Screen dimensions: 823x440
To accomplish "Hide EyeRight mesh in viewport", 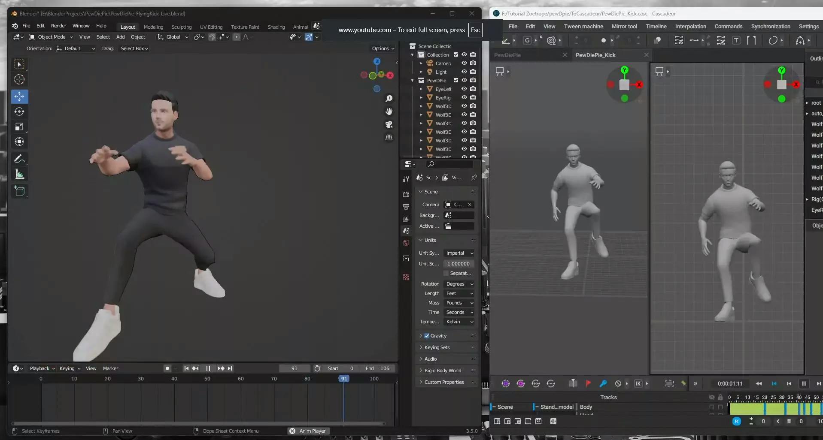I will point(464,97).
